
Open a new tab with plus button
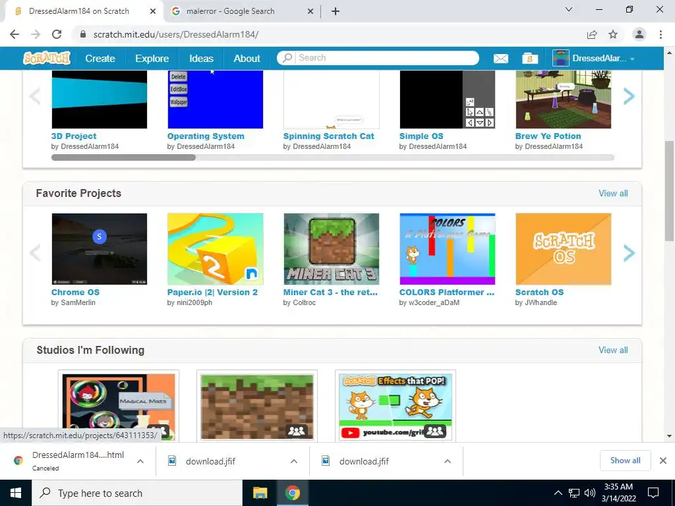click(336, 11)
